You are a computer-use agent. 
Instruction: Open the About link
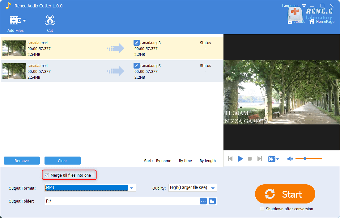pyautogui.click(x=296, y=21)
